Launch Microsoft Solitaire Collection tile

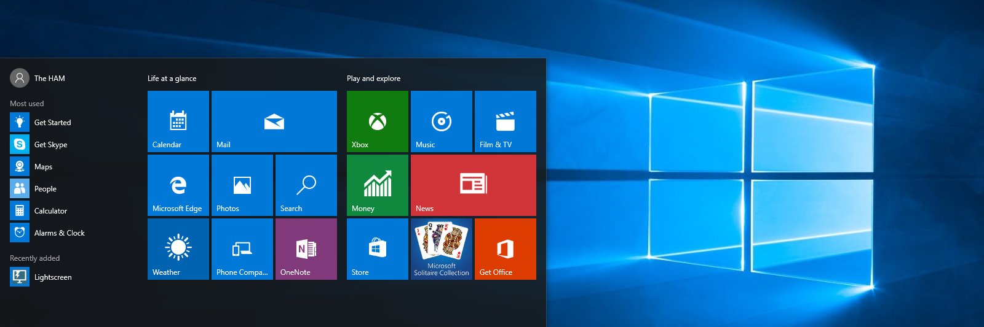(x=442, y=249)
